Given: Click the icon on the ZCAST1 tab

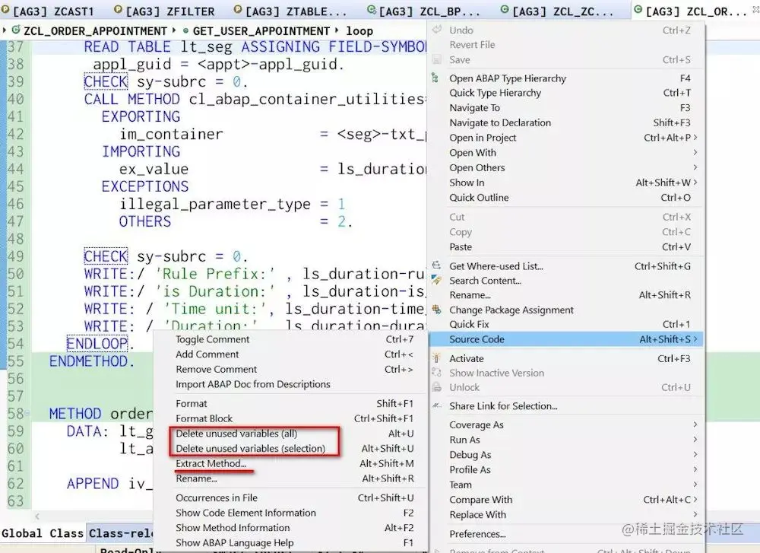Looking at the screenshot, I should pos(5,10).
